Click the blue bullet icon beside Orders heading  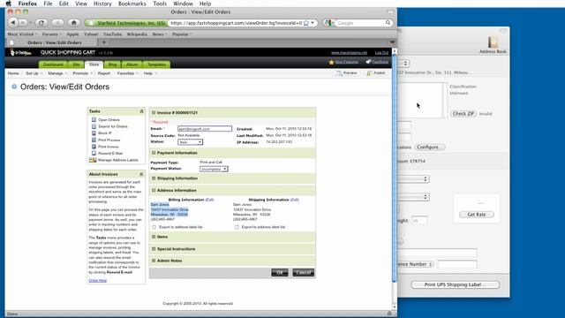coord(14,87)
